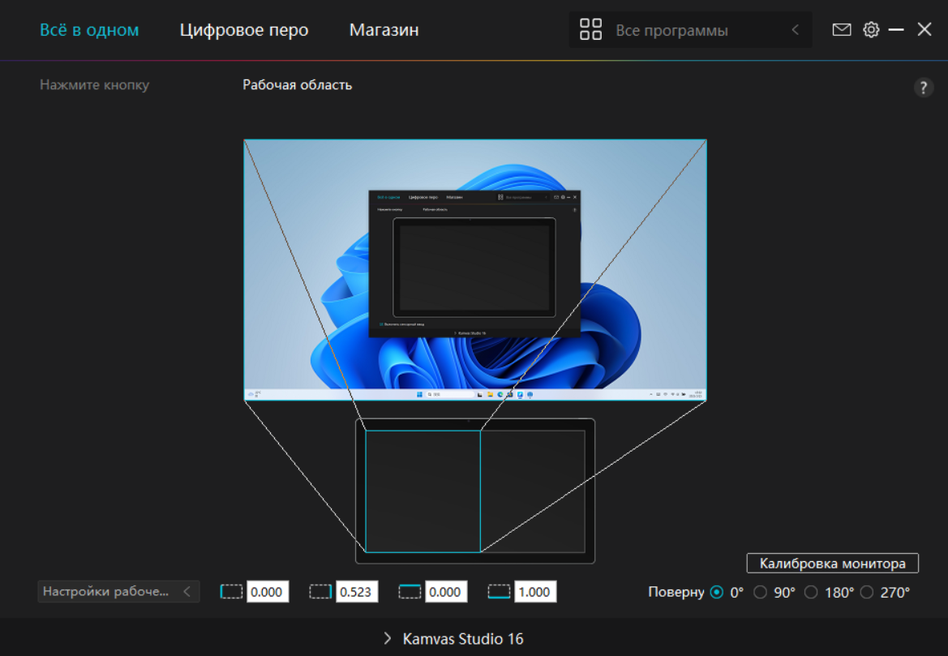Click the bottom margin icon
948x656 pixels.
point(500,592)
